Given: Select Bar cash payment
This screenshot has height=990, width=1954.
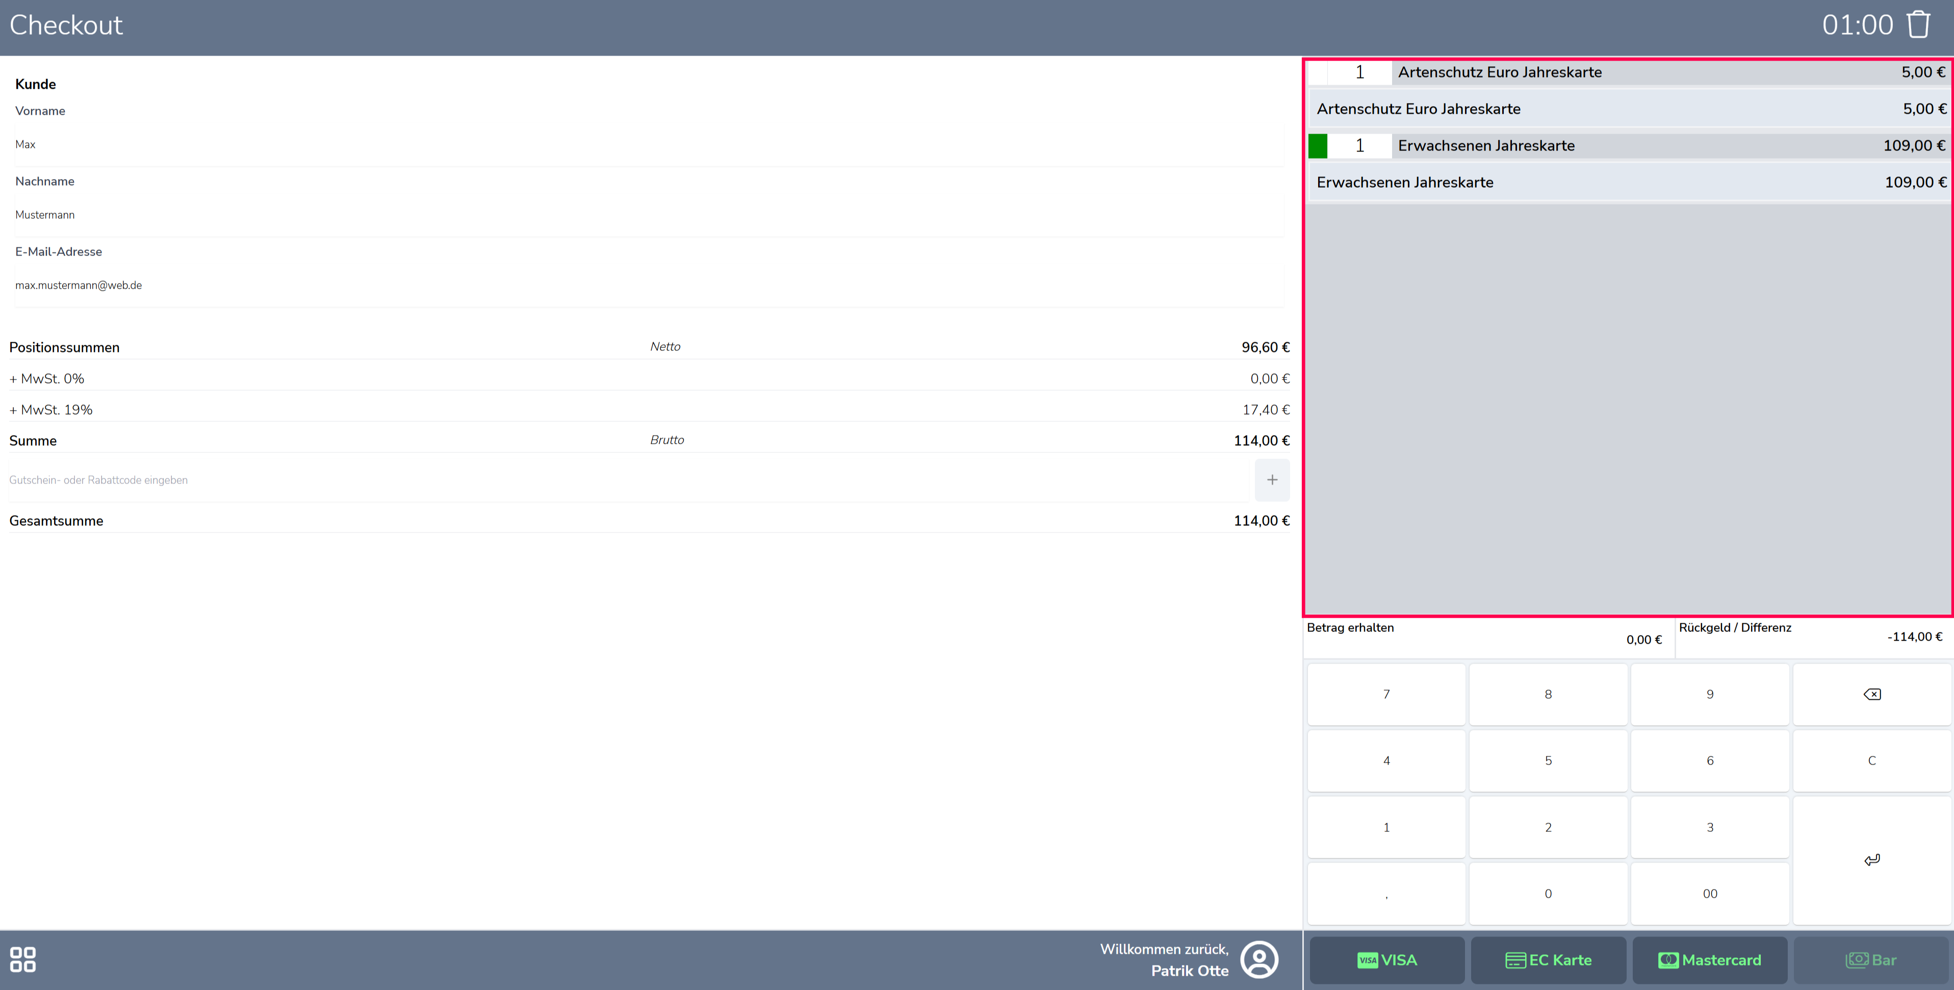Looking at the screenshot, I should click(x=1870, y=960).
